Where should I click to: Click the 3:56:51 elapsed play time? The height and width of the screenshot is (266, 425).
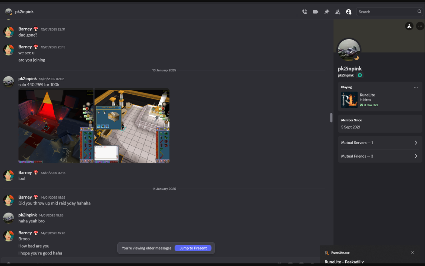371,105
